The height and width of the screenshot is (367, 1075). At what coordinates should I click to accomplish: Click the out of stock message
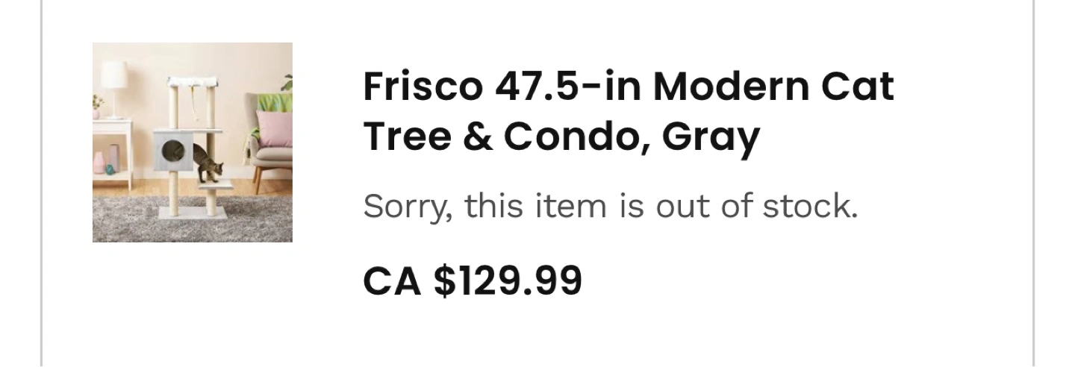(610, 206)
